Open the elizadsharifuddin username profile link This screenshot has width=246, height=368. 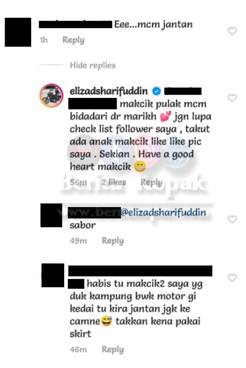(109, 91)
